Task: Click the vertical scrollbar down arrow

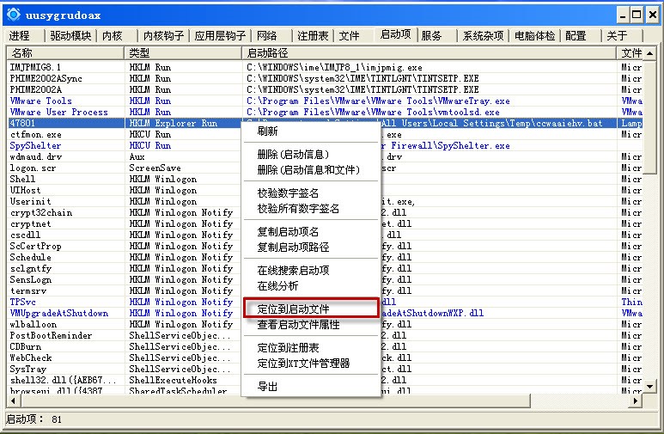Action: coord(649,387)
